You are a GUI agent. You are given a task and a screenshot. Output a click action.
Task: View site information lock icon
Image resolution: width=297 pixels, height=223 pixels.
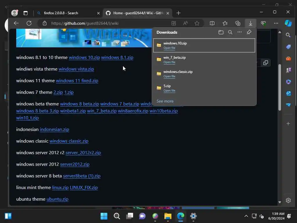coord(44,23)
